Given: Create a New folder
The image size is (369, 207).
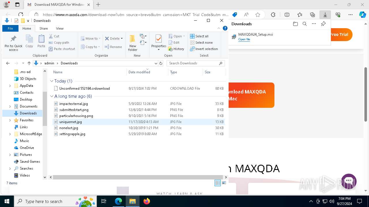Looking at the screenshot, I should pos(133,43).
